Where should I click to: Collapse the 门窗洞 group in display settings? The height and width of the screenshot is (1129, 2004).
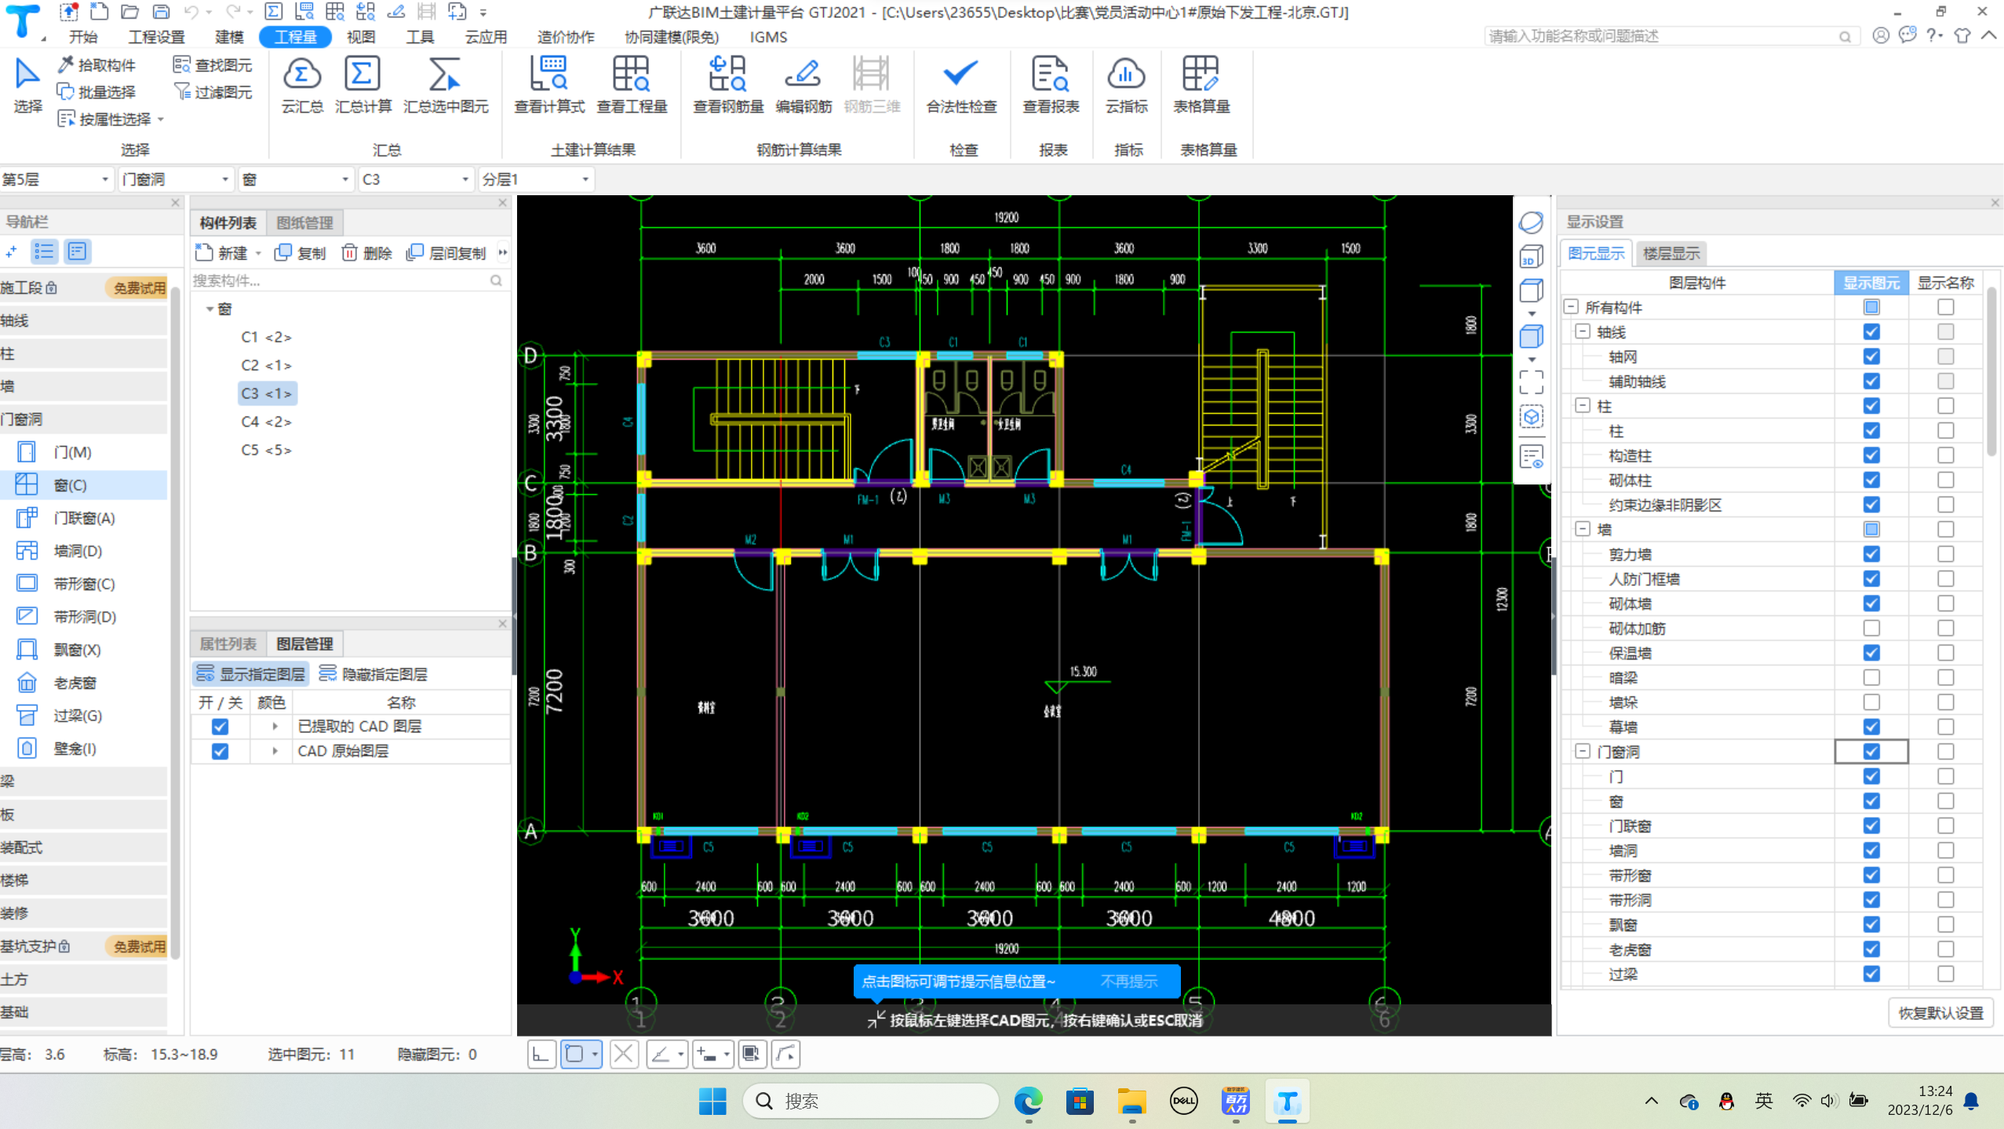[1583, 751]
